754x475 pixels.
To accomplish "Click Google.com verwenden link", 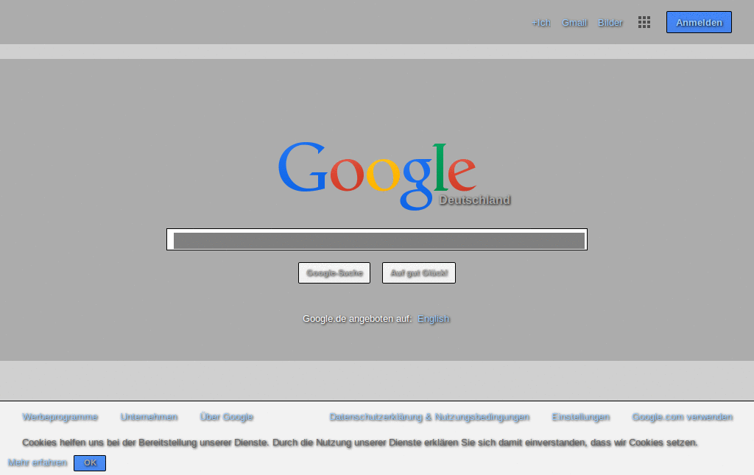I will pyautogui.click(x=683, y=417).
